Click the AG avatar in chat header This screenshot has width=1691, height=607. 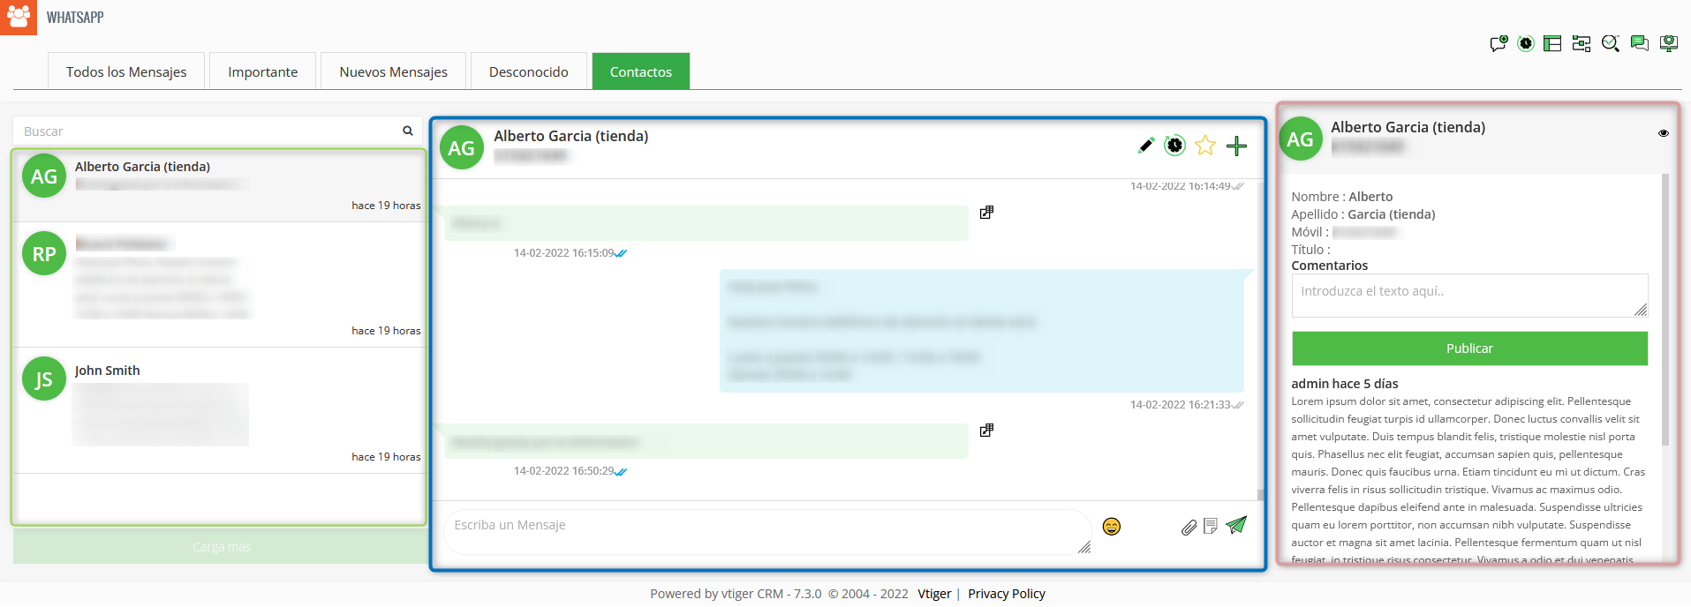tap(462, 147)
